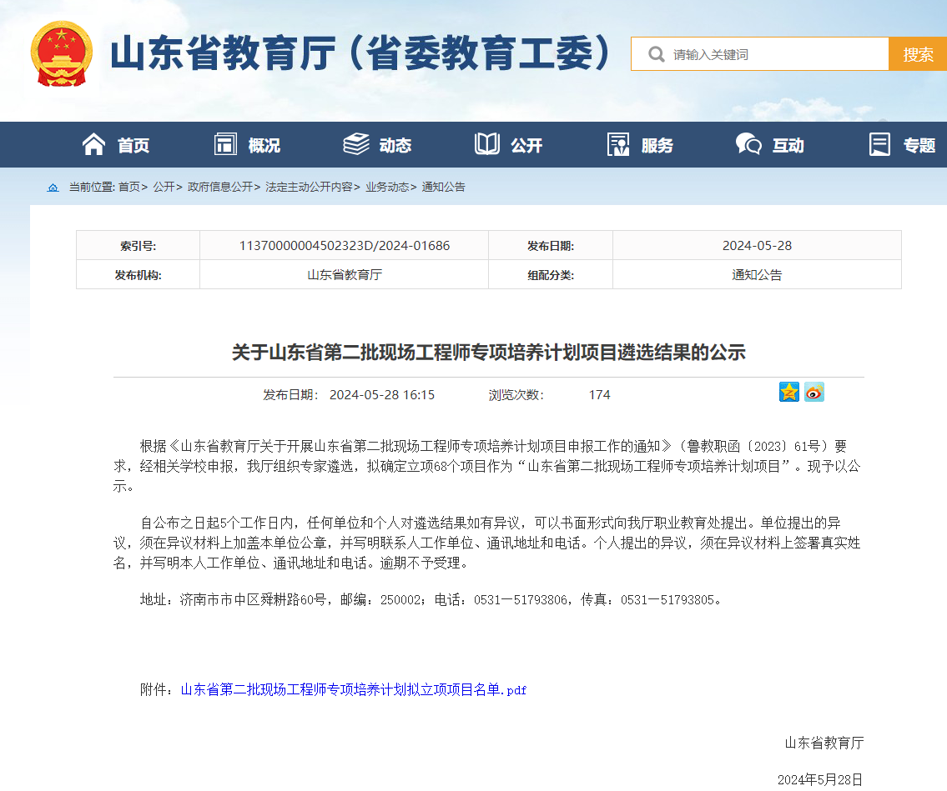Focus the 请输入关键词 search field
The height and width of the screenshot is (791, 947).
[760, 54]
